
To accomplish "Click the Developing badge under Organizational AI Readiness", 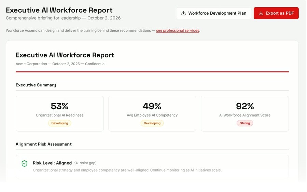I will (x=59, y=123).
